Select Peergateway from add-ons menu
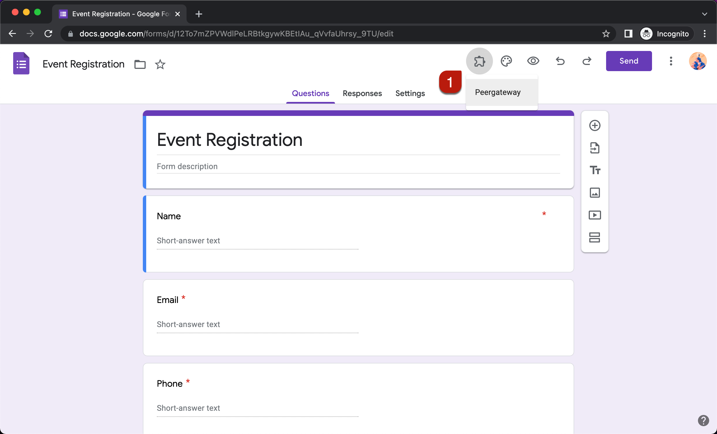 pyautogui.click(x=498, y=92)
